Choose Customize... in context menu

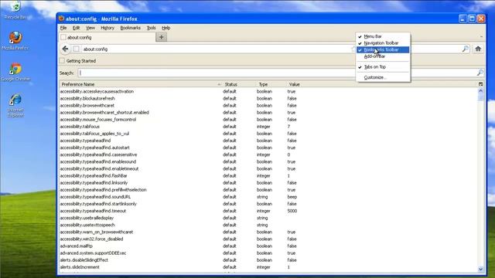[384, 77]
